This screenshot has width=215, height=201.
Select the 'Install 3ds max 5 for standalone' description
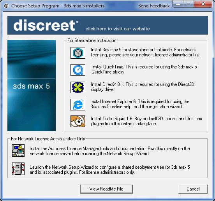tap(146, 52)
